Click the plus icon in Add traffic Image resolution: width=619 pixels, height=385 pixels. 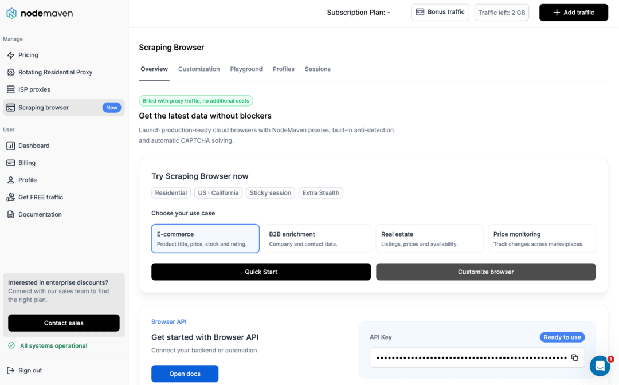557,13
